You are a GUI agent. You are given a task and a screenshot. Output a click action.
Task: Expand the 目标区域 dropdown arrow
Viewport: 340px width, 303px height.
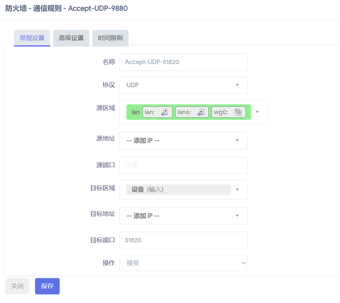click(237, 190)
